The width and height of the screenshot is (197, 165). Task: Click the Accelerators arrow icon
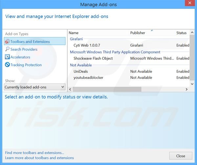pos(7,57)
